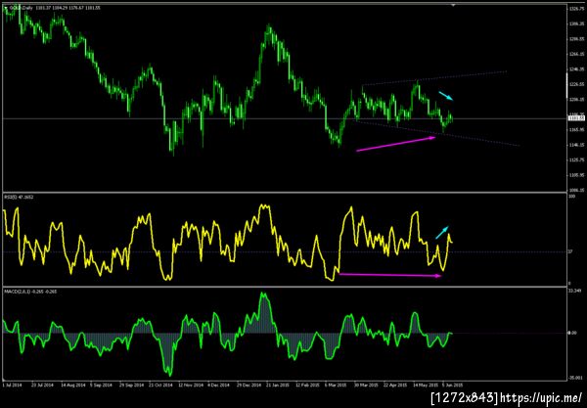The height and width of the screenshot is (408, 587).
Task: Click the 1246.35 price scale label
Action: pyautogui.click(x=576, y=69)
